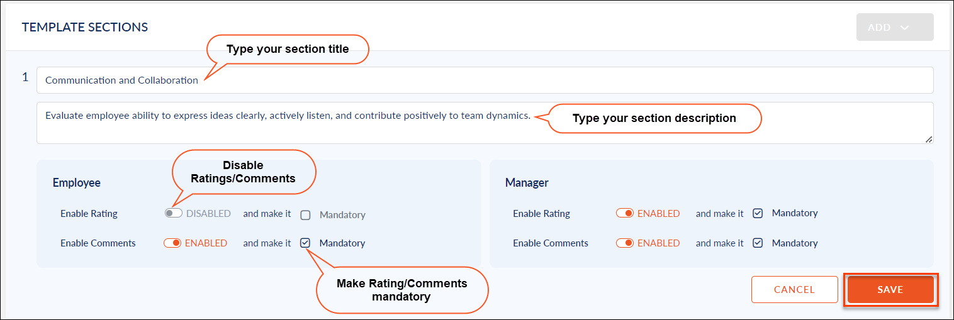Check Employee rating Mandatory checkbox

pos(305,215)
